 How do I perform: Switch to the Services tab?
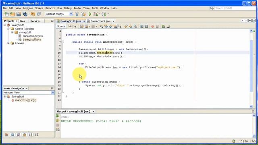(x=35, y=21)
